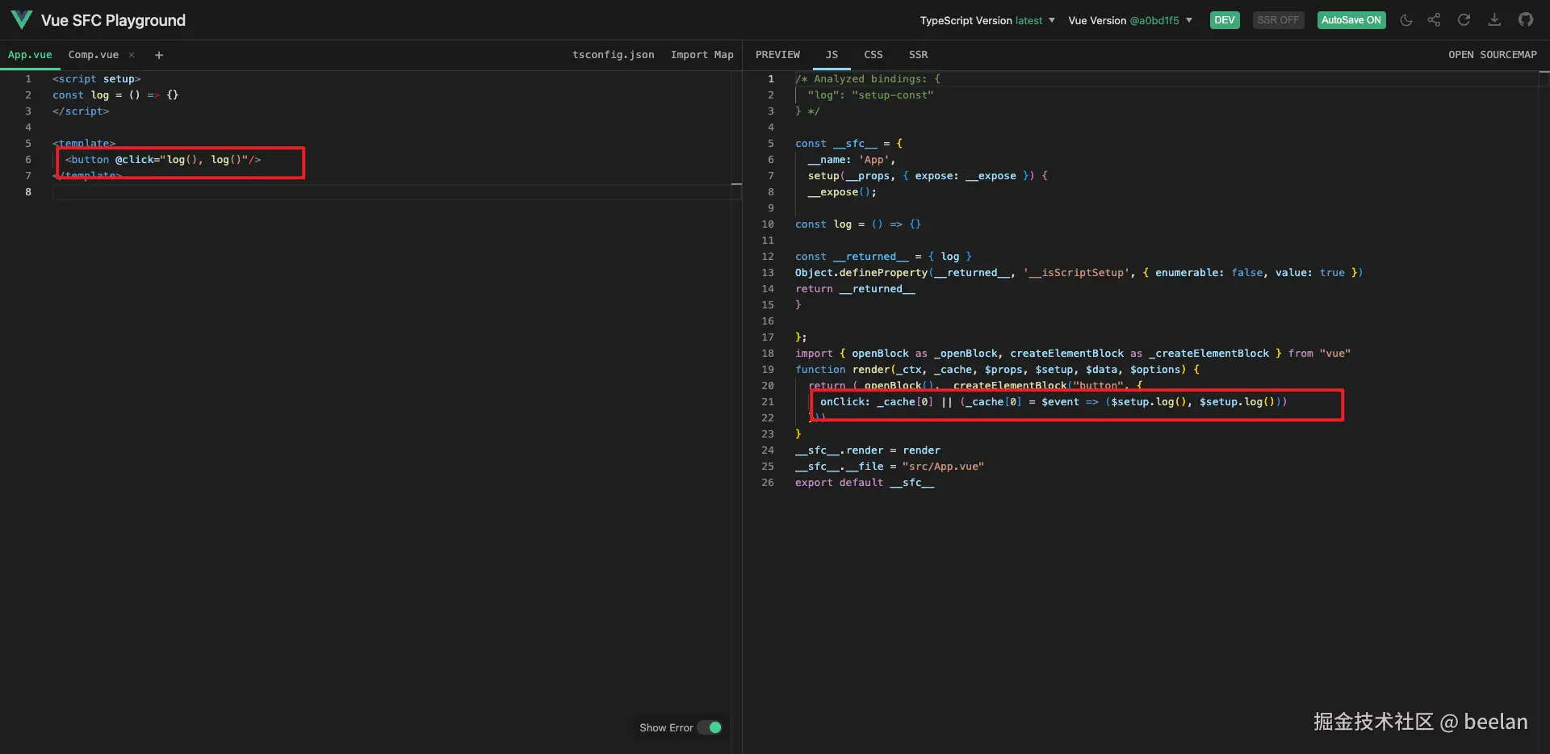
Task: Open the tsconfig.json file
Action: tap(613, 55)
